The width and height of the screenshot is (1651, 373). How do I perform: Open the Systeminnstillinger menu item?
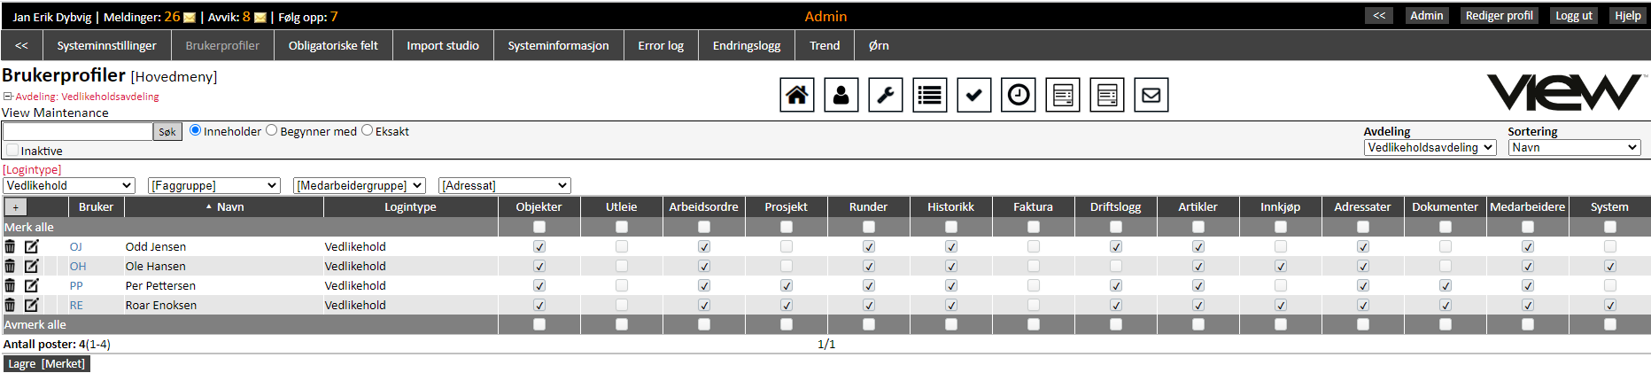coord(106,46)
